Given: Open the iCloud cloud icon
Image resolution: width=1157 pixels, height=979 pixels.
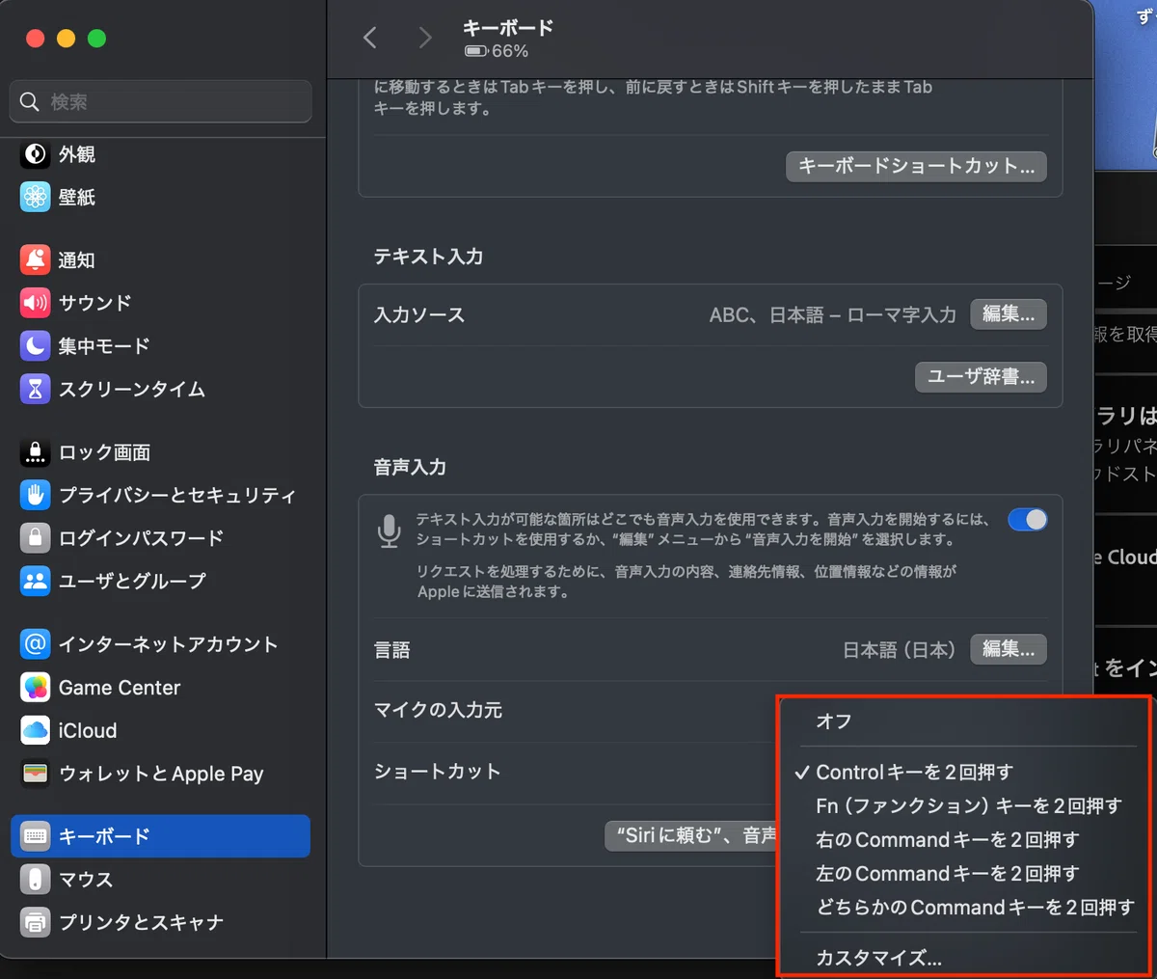Looking at the screenshot, I should pyautogui.click(x=36, y=730).
